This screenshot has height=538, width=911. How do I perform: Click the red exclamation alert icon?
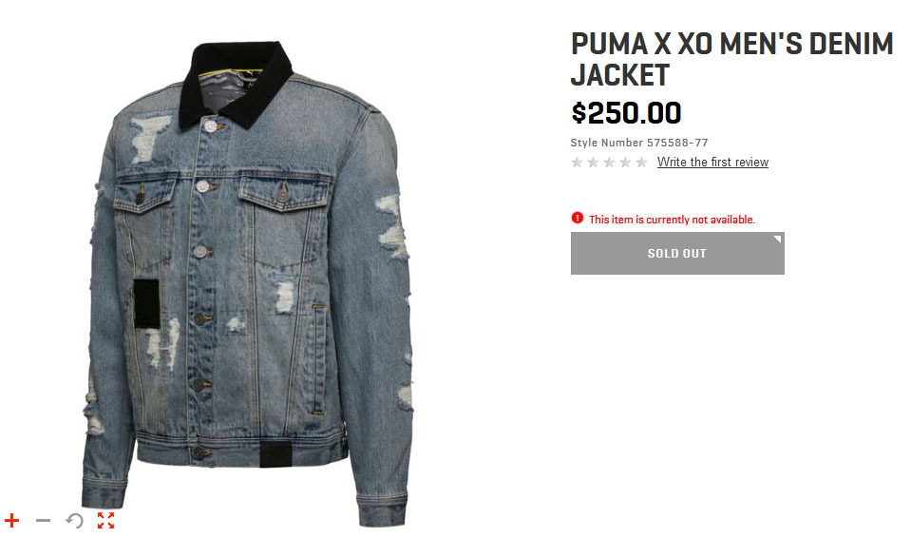pyautogui.click(x=577, y=218)
